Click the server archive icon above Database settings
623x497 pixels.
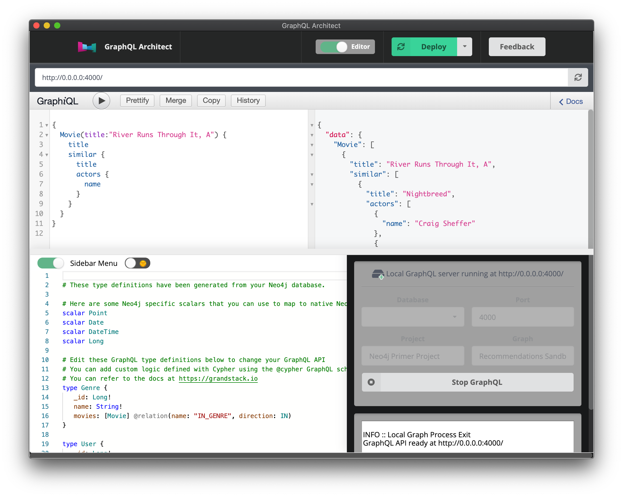pos(379,274)
